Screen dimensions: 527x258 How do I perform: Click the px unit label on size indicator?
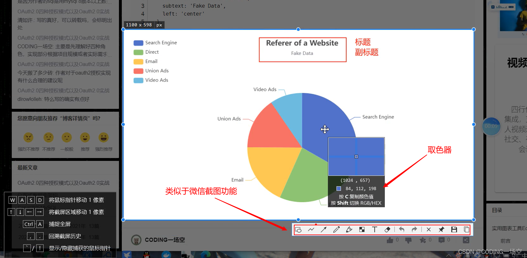coord(159,25)
